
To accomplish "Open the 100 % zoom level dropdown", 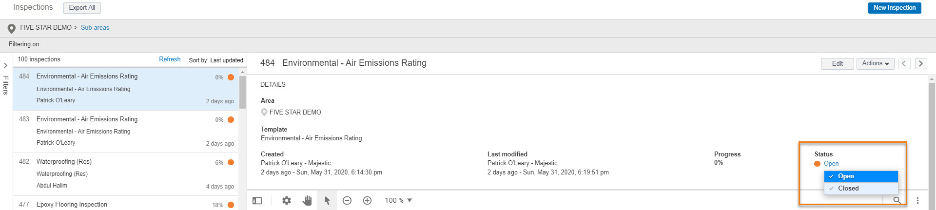I will tap(398, 200).
